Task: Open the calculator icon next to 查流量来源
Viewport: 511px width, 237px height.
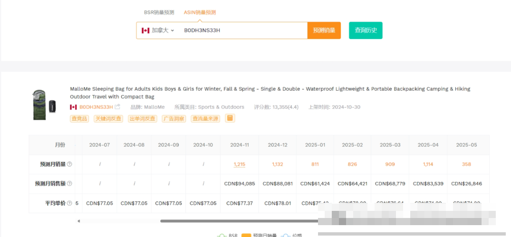Action: tap(230, 118)
